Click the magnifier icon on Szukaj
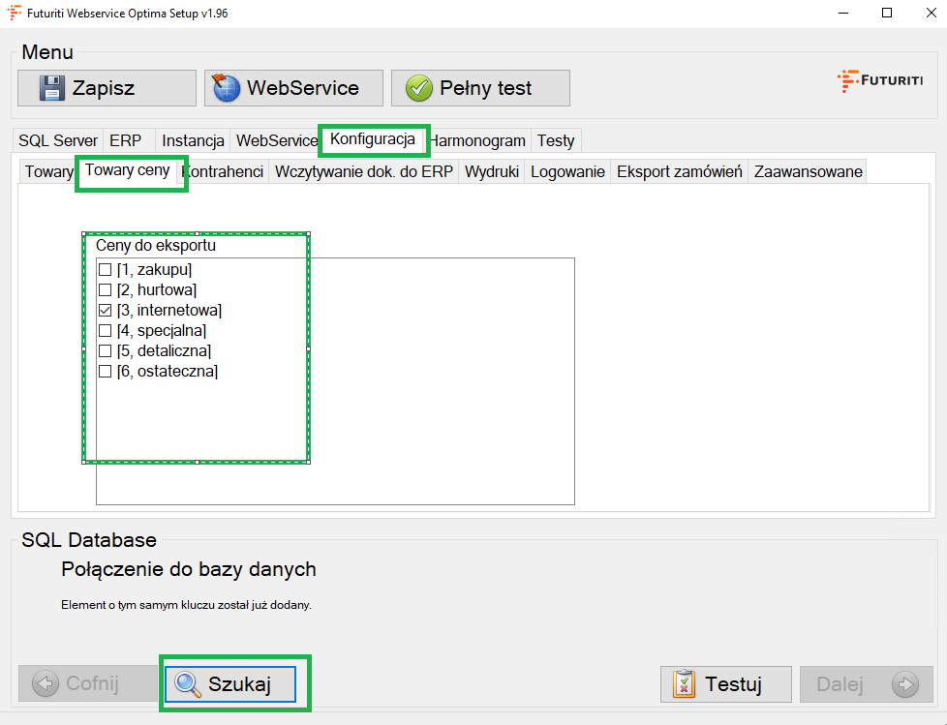947x725 pixels. tap(187, 684)
